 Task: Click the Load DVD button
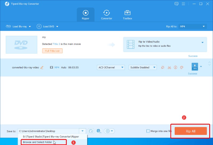coord(46,27)
